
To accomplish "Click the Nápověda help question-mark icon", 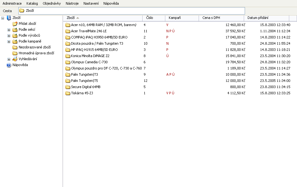I will 9,65.
